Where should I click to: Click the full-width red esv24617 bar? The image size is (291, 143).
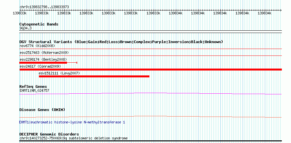coord(151,70)
